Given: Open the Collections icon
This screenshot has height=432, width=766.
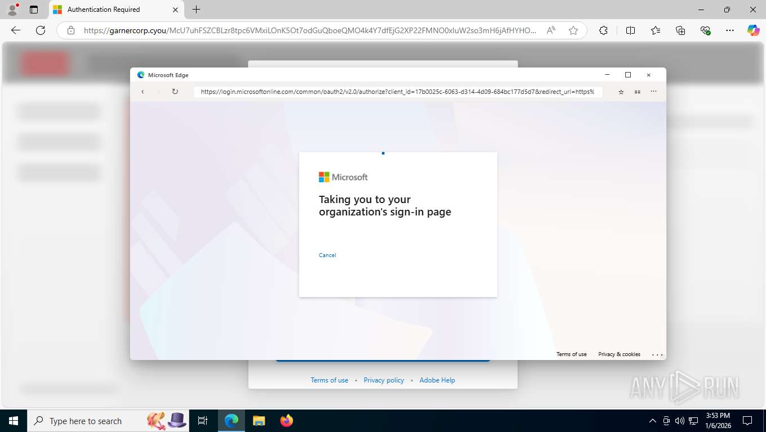Looking at the screenshot, I should pos(680,30).
